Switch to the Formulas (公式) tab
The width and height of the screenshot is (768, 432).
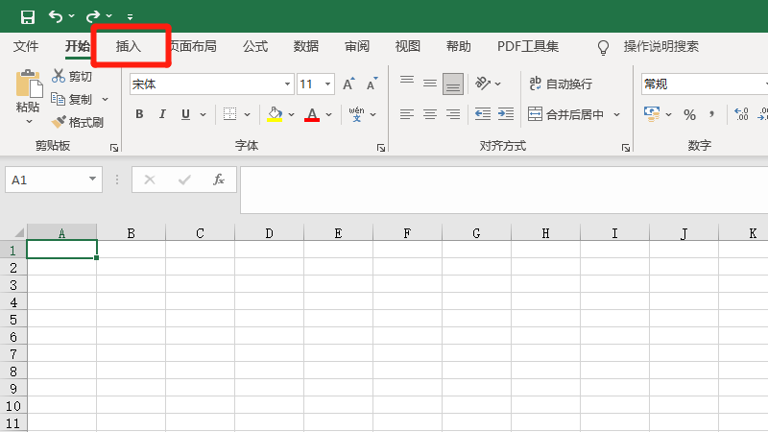point(255,46)
